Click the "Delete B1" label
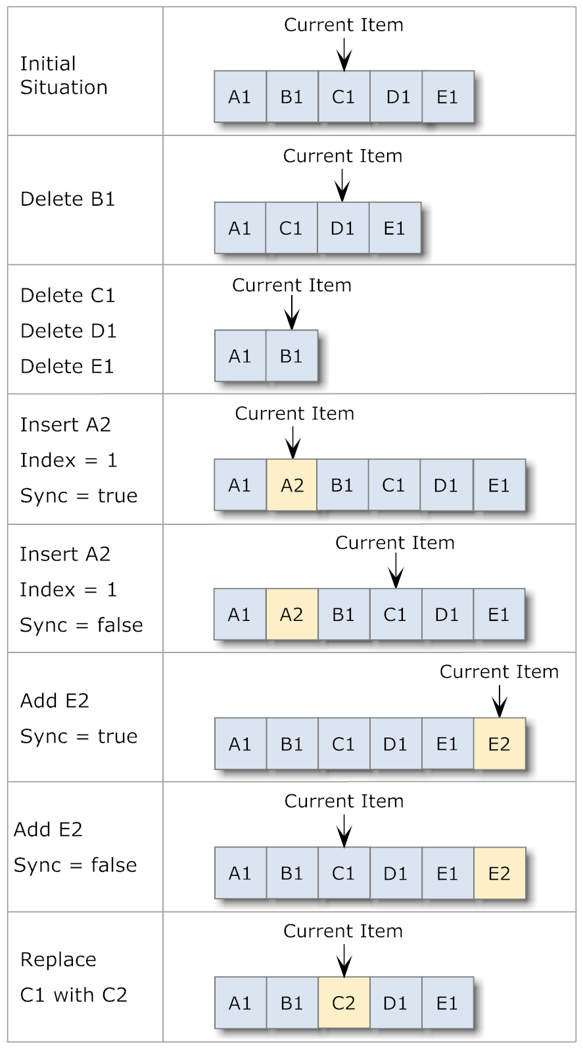This screenshot has height=1048, width=583. (x=68, y=199)
